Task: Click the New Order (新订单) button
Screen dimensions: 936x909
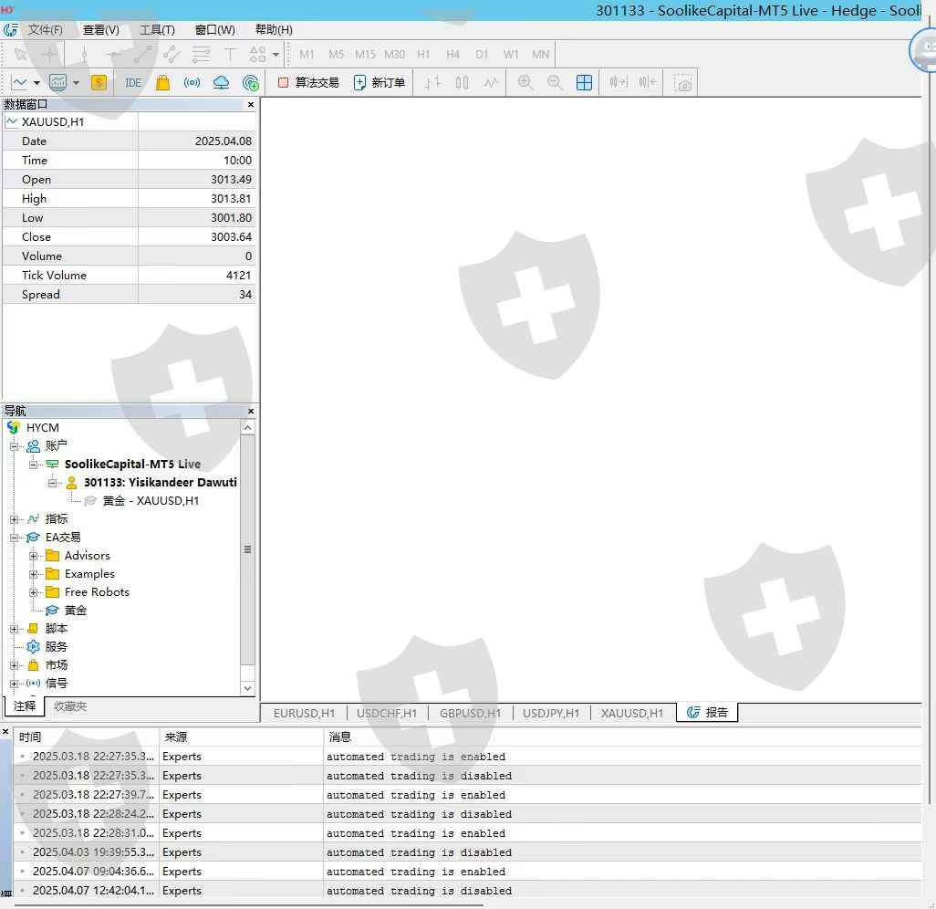Action: (x=380, y=83)
